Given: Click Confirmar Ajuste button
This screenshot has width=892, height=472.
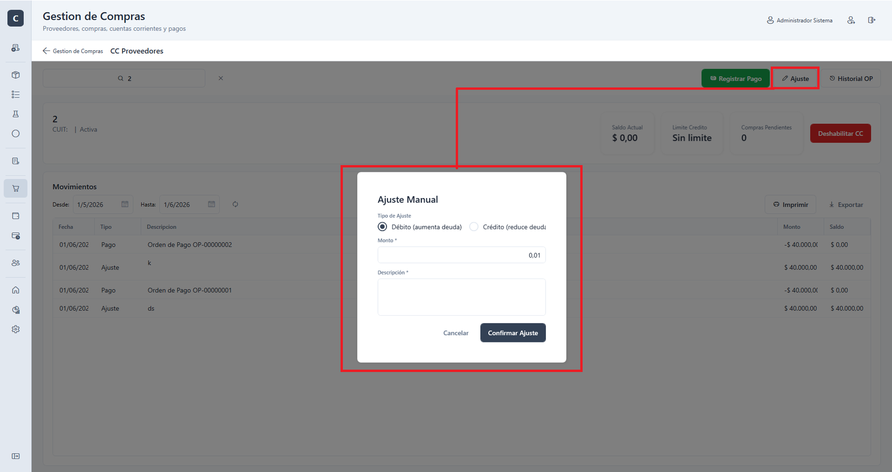Looking at the screenshot, I should [x=513, y=333].
